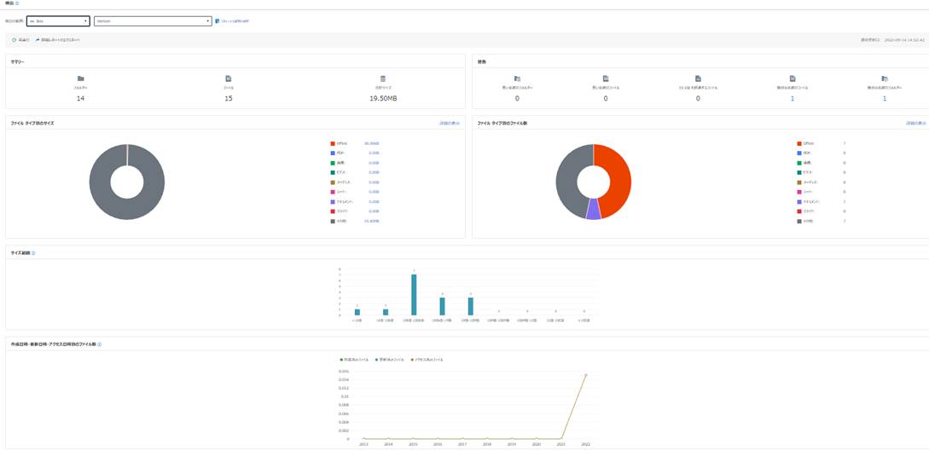Click the info icon beside the page title

[x=17, y=3]
